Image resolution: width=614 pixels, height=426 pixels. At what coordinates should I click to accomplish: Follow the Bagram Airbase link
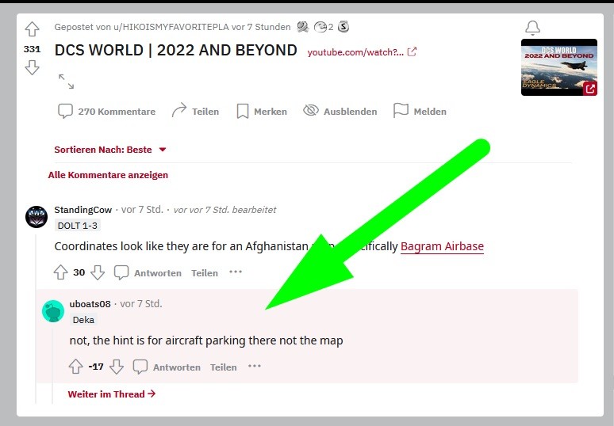tap(442, 246)
